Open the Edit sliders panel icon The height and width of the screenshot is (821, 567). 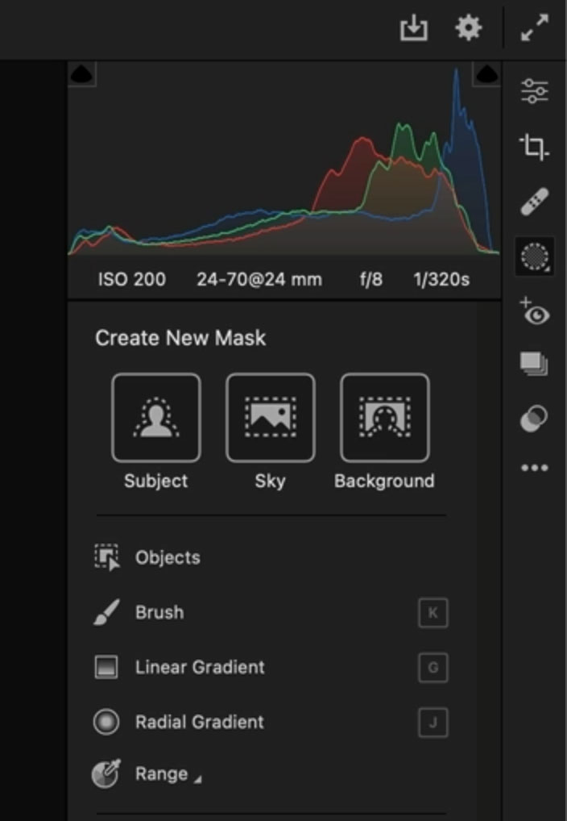[535, 91]
